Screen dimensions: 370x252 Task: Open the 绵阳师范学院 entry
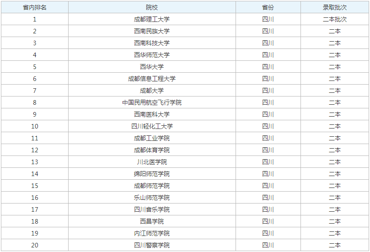click(151, 174)
